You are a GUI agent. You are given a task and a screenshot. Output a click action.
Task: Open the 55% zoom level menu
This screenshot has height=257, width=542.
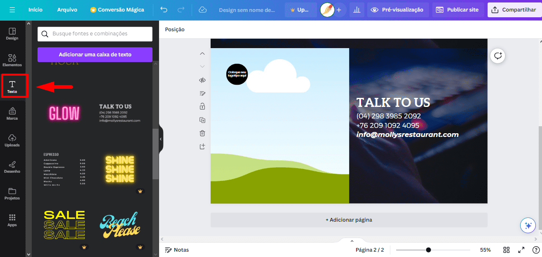(x=485, y=250)
